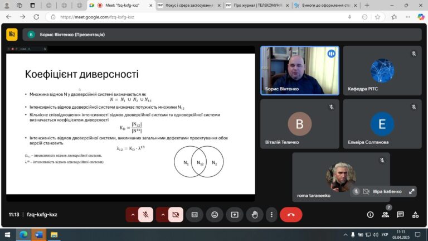This screenshot has width=428, height=241.
Task: Open meeting details info icon
Action: (370, 214)
